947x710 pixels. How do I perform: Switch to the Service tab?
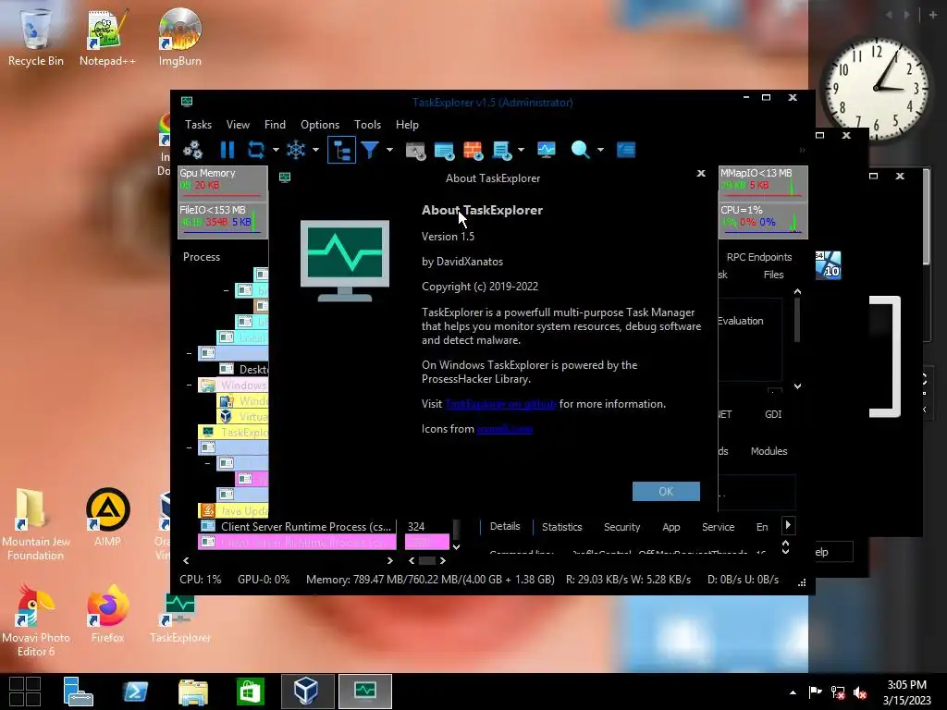718,527
